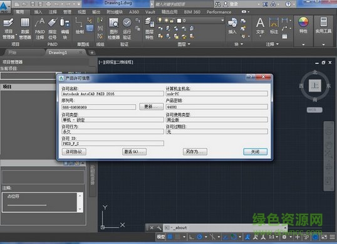Select the Dimension annotation tool

click(274, 26)
